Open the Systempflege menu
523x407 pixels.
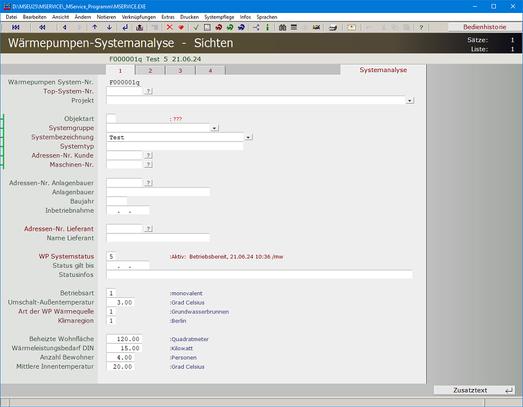219,17
